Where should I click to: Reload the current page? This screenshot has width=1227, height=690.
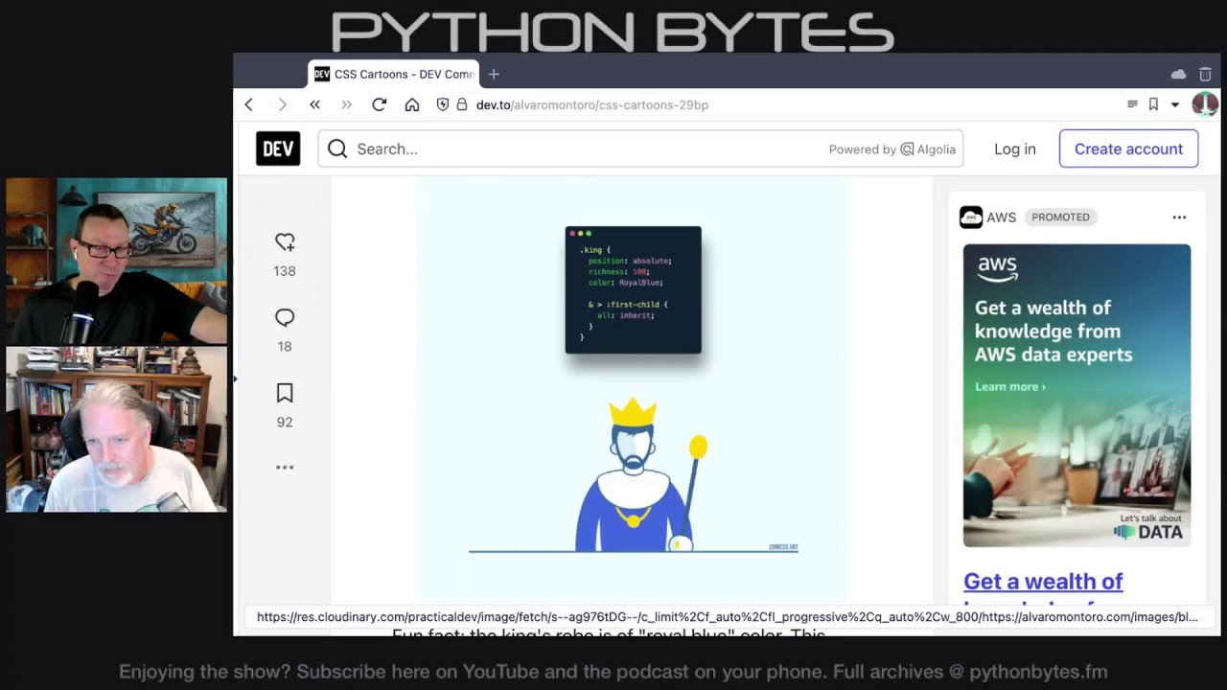pyautogui.click(x=380, y=104)
